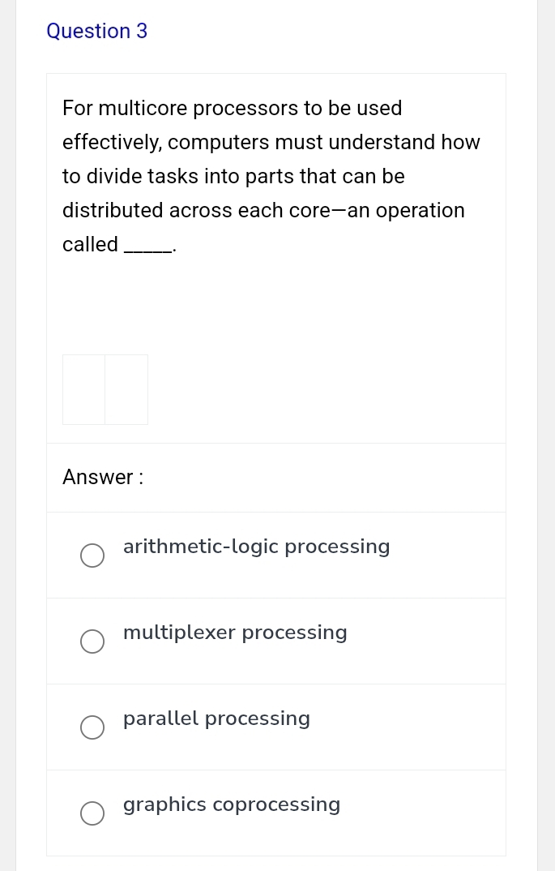Pick the parallel processing radio button

(x=92, y=727)
